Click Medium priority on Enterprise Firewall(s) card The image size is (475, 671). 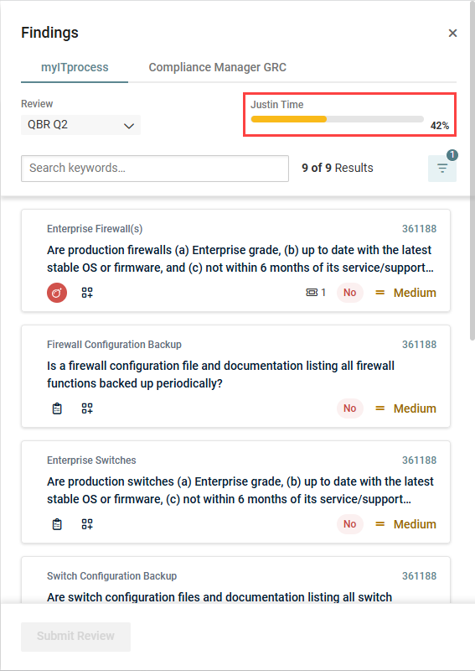(x=405, y=293)
